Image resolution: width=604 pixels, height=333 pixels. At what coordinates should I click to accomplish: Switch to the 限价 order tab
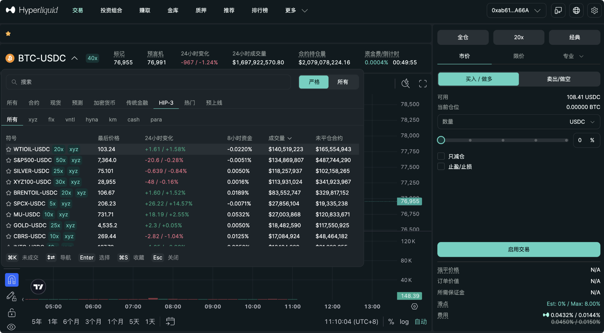pos(519,56)
